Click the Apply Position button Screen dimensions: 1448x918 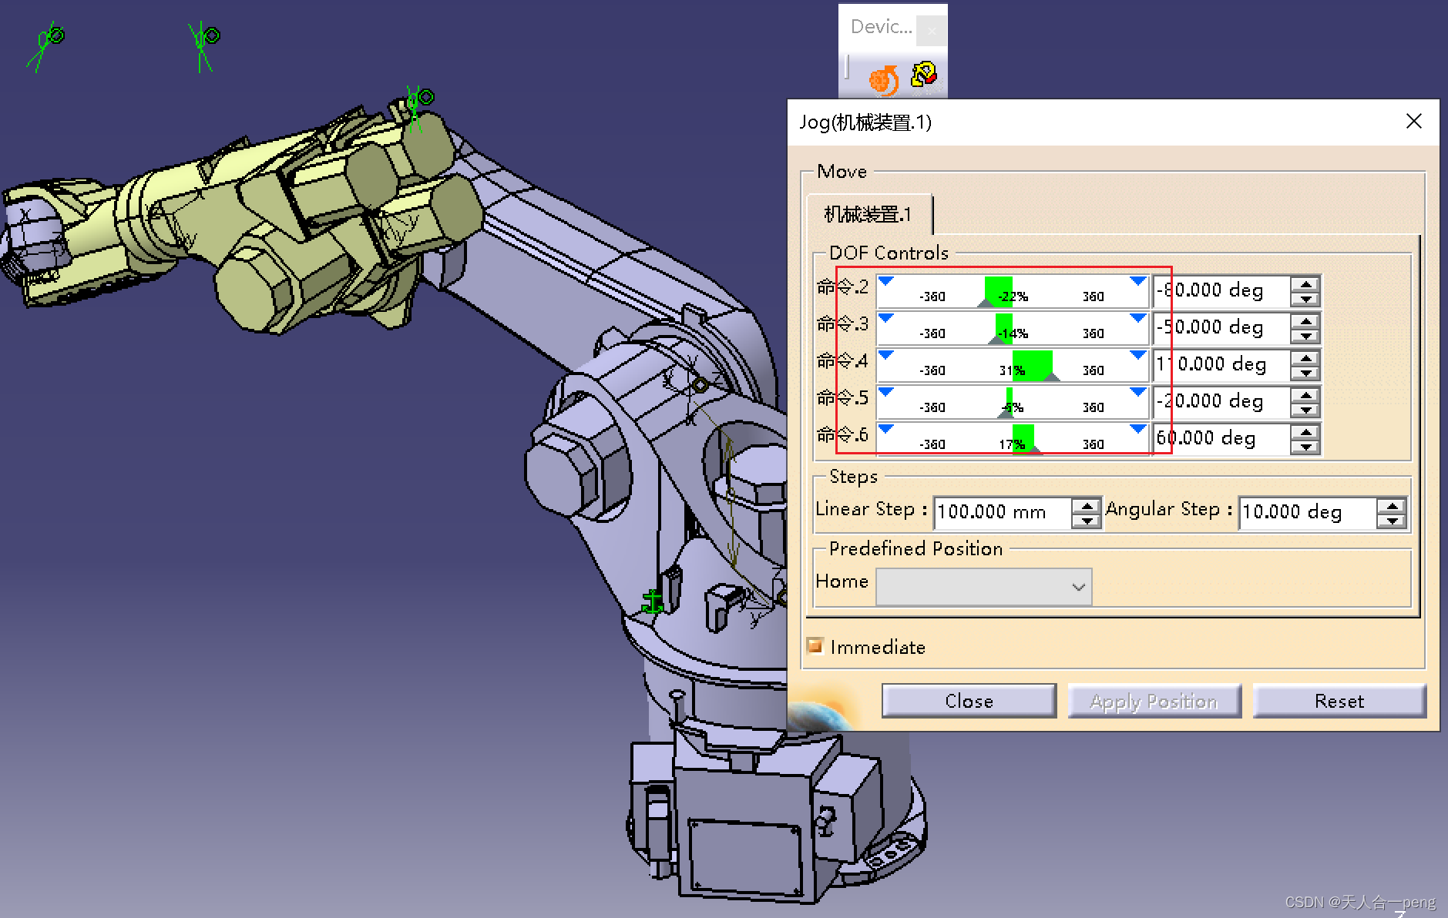click(x=1154, y=701)
